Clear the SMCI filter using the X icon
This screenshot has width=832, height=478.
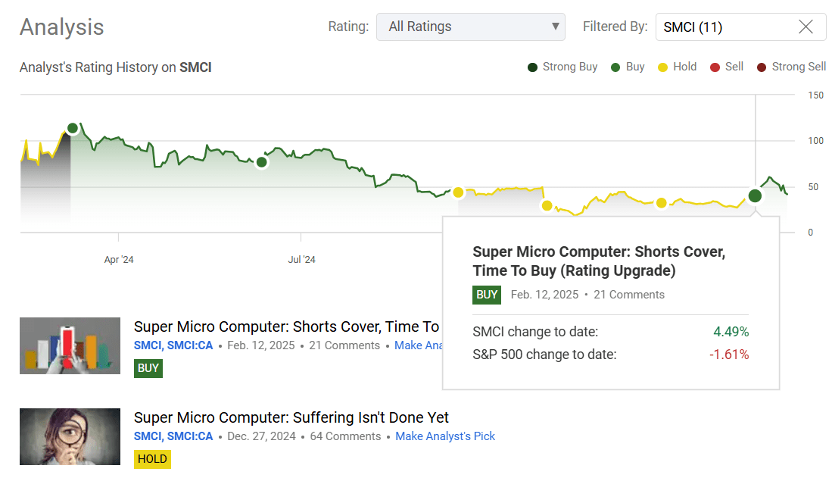pyautogui.click(x=805, y=27)
